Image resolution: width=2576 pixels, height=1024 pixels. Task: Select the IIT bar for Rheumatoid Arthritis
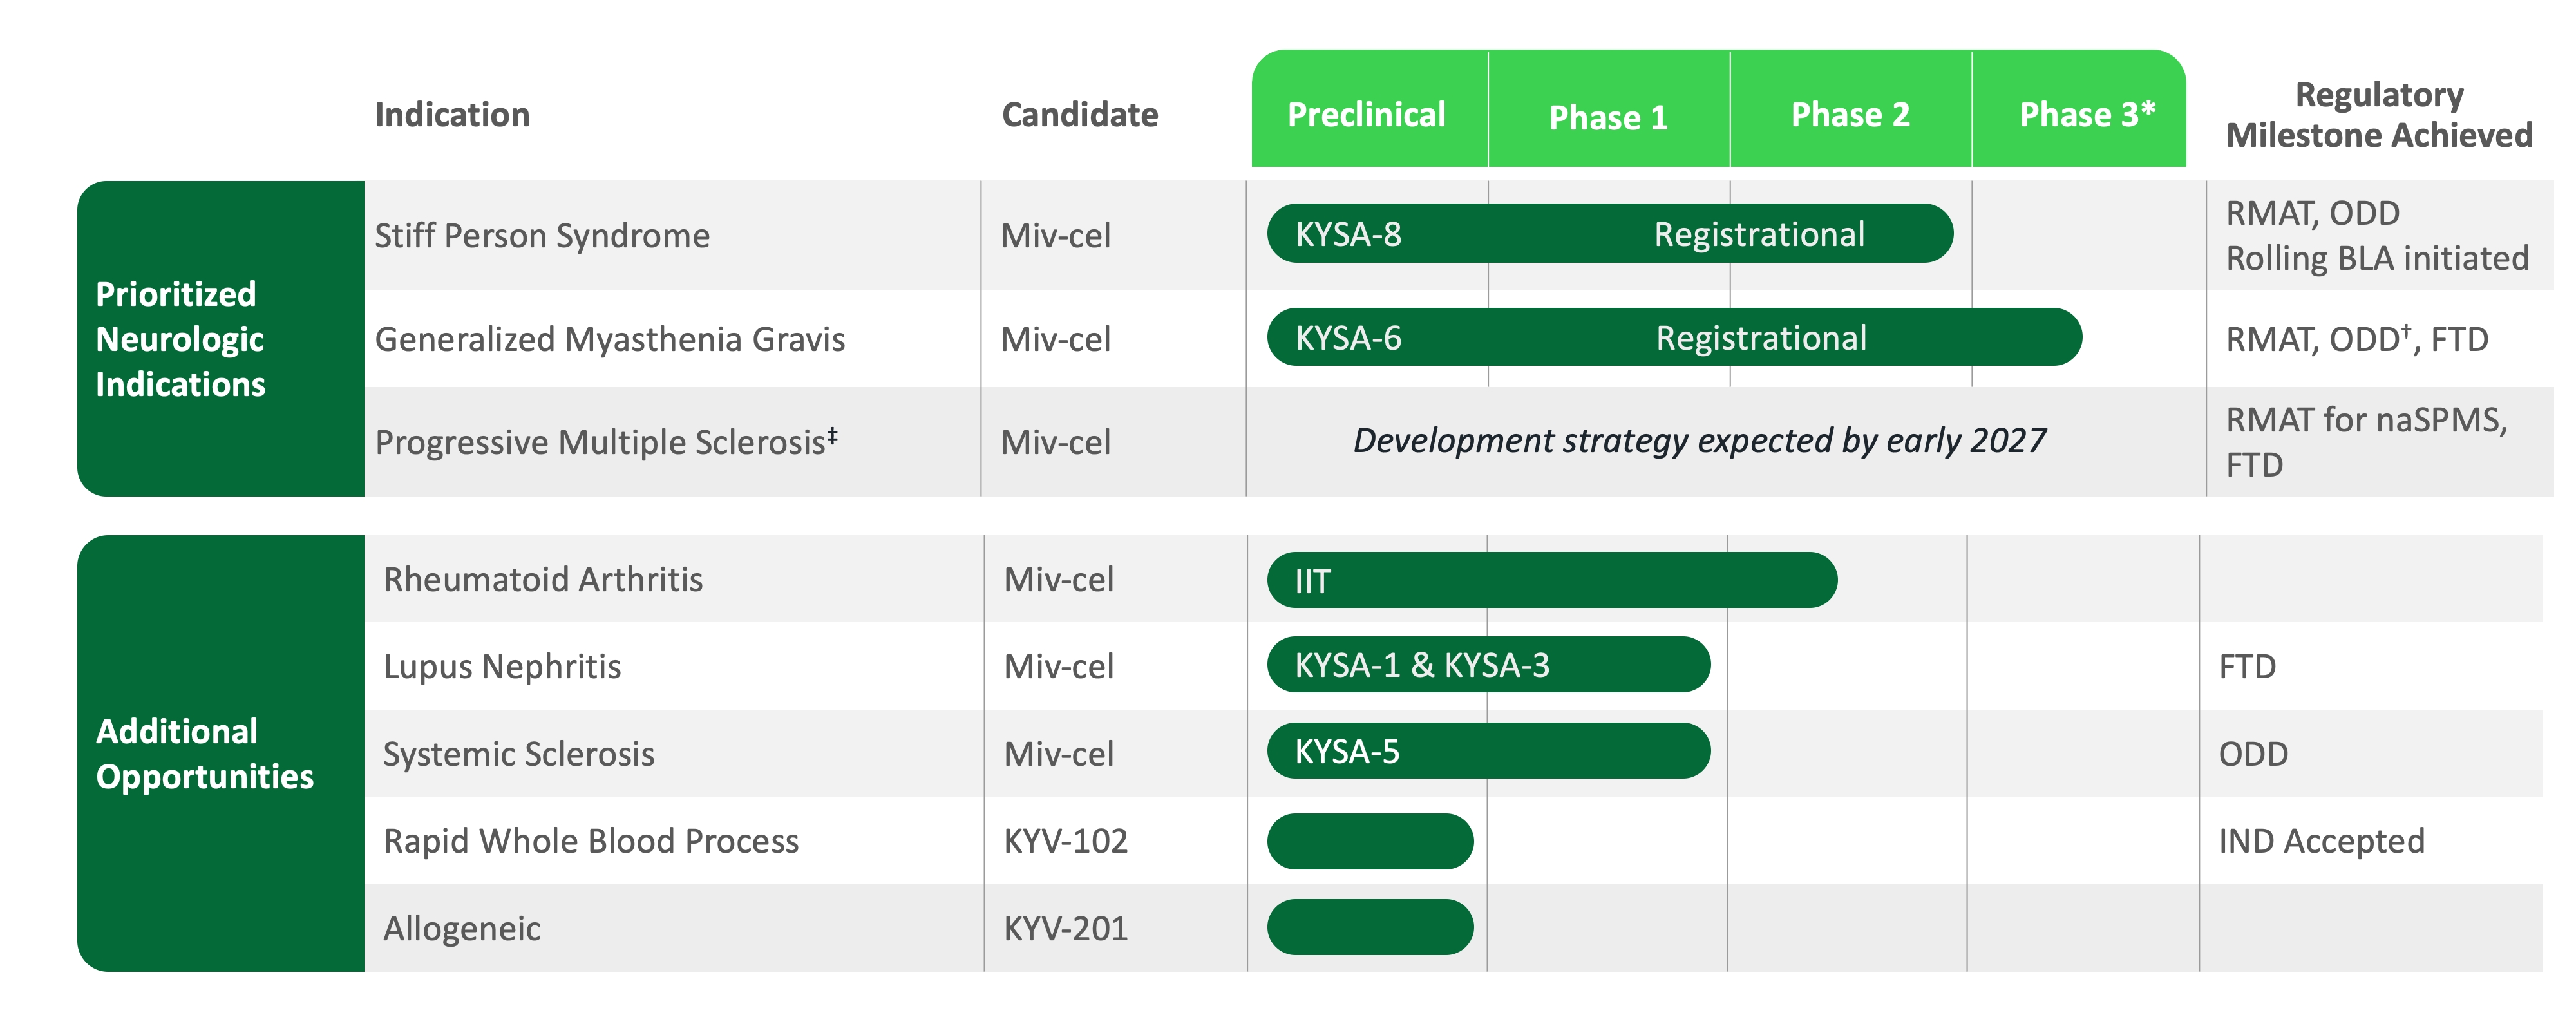1552,581
